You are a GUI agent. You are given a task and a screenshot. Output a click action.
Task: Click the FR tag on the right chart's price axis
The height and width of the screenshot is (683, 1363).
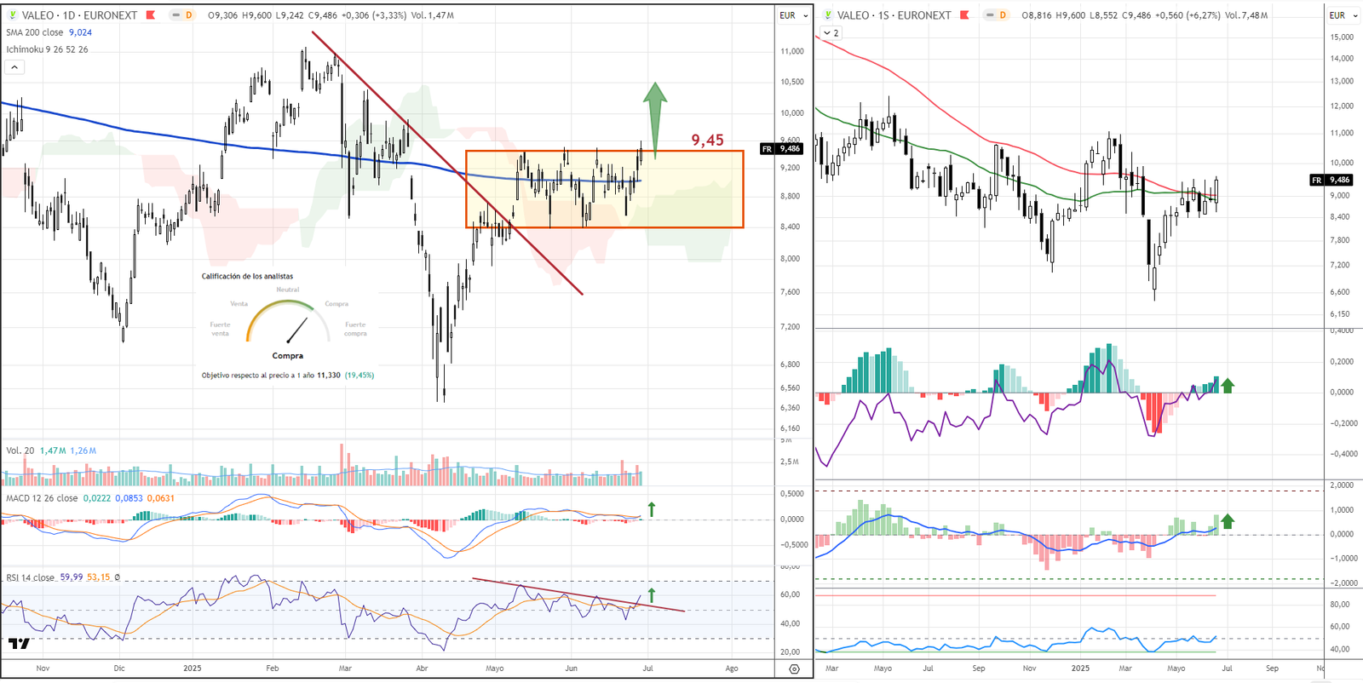click(x=1317, y=180)
